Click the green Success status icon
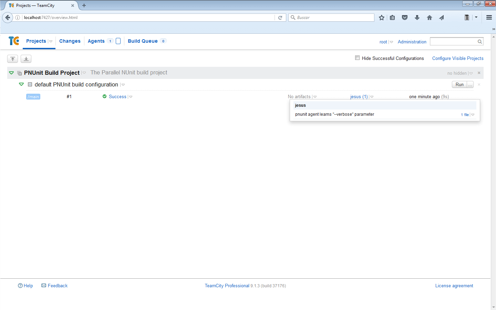496x310 pixels. click(x=104, y=96)
